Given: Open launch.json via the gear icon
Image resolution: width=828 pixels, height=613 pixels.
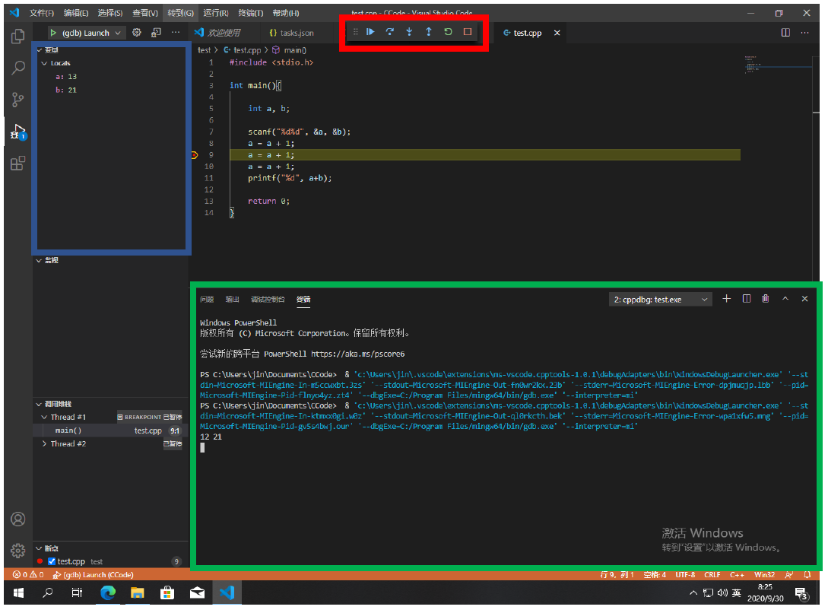Looking at the screenshot, I should 137,33.
